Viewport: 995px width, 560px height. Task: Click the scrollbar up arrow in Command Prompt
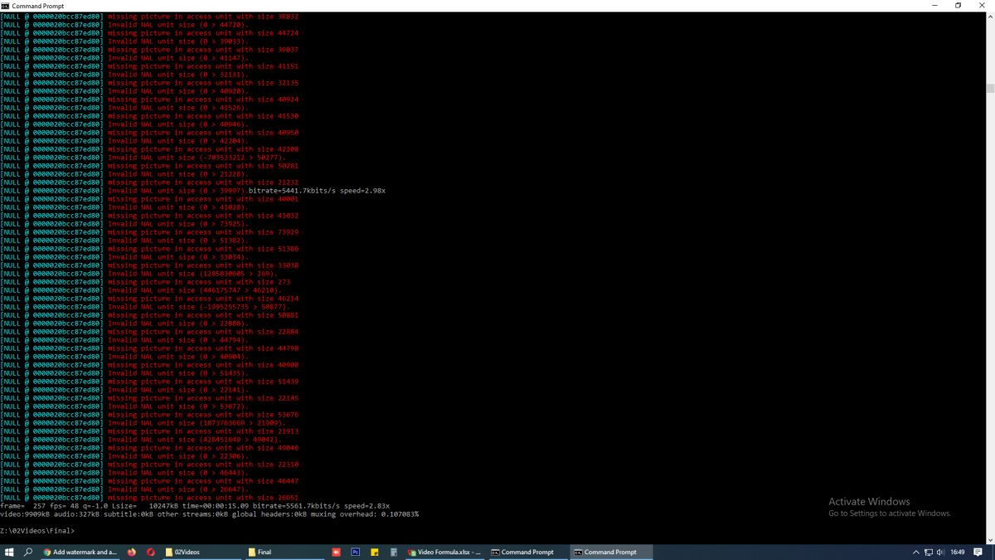click(x=990, y=17)
